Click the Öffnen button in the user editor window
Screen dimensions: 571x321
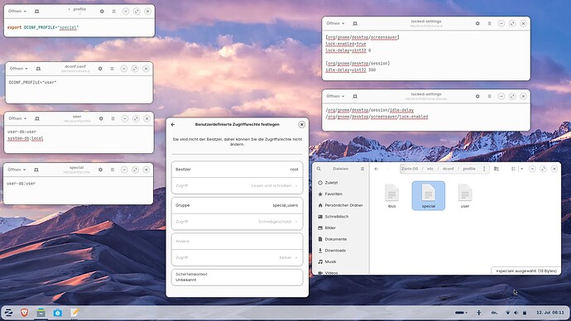click(x=17, y=118)
